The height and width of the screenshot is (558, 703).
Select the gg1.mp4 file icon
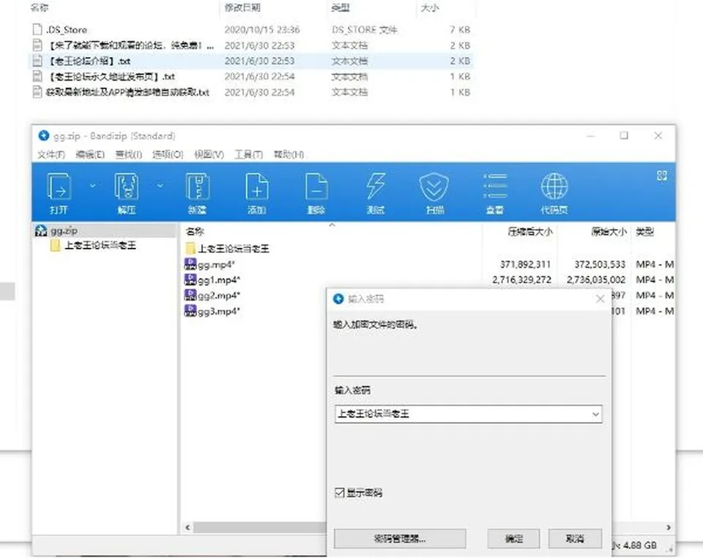tap(190, 279)
